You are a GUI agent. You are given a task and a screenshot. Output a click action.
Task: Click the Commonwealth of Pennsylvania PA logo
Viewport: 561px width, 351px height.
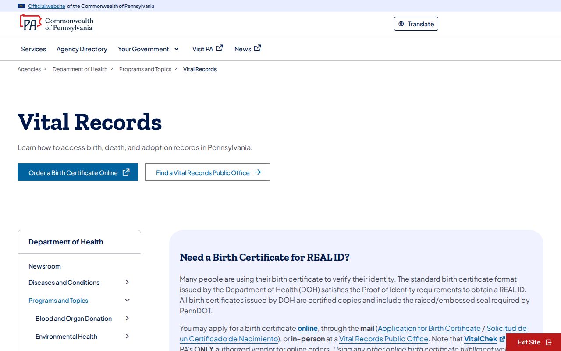click(x=57, y=23)
